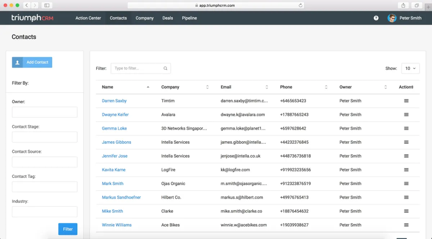Click Peter Smith profile avatar
This screenshot has height=239, width=432.
pyautogui.click(x=392, y=18)
